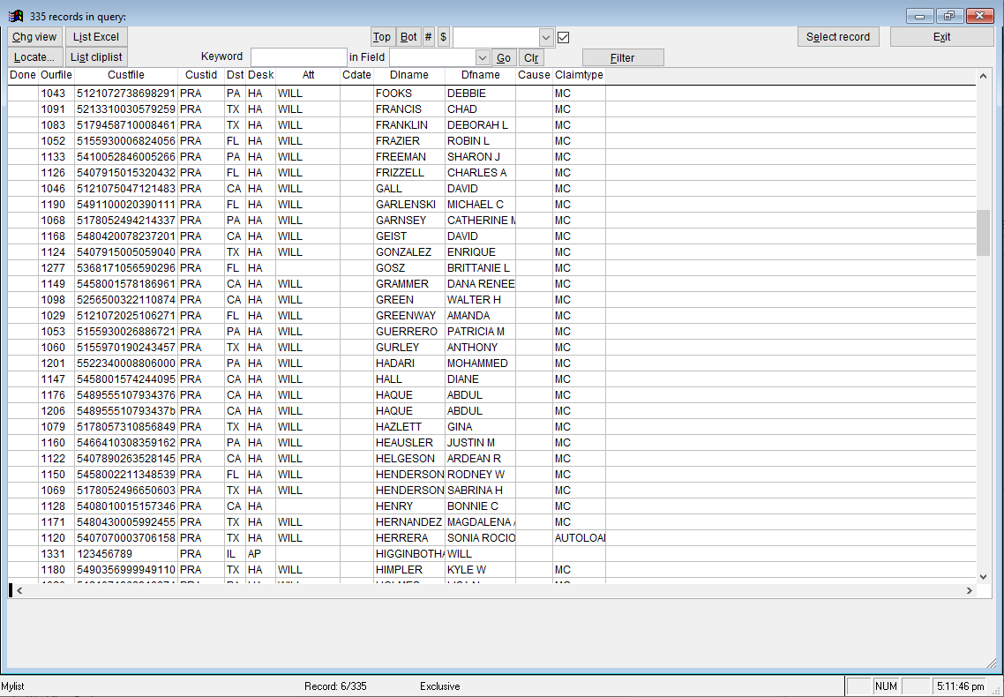Click last name FRANKLIN

point(401,124)
